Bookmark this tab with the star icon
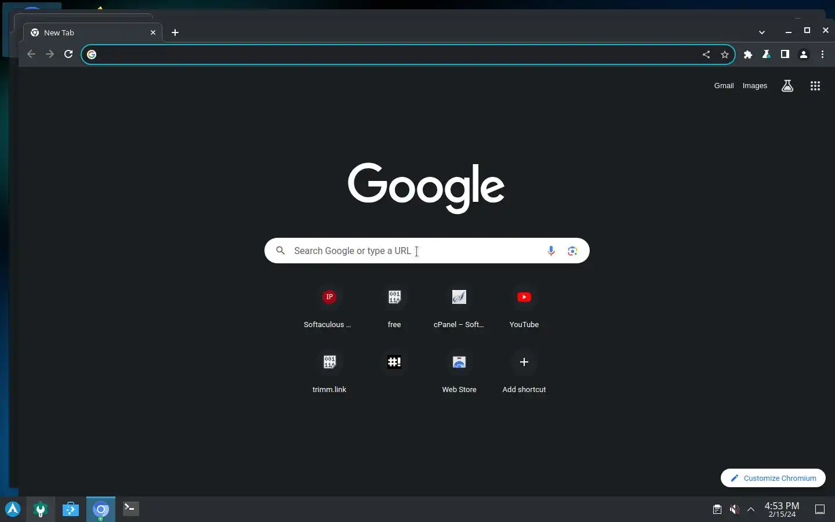835x522 pixels. click(725, 55)
